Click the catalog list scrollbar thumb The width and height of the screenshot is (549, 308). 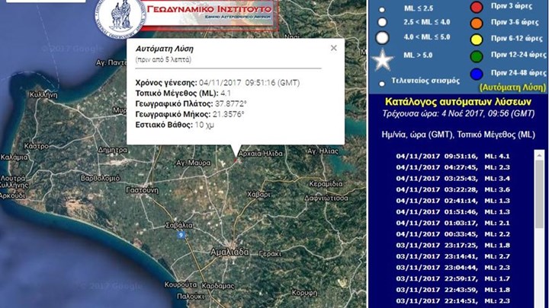pyautogui.click(x=539, y=194)
